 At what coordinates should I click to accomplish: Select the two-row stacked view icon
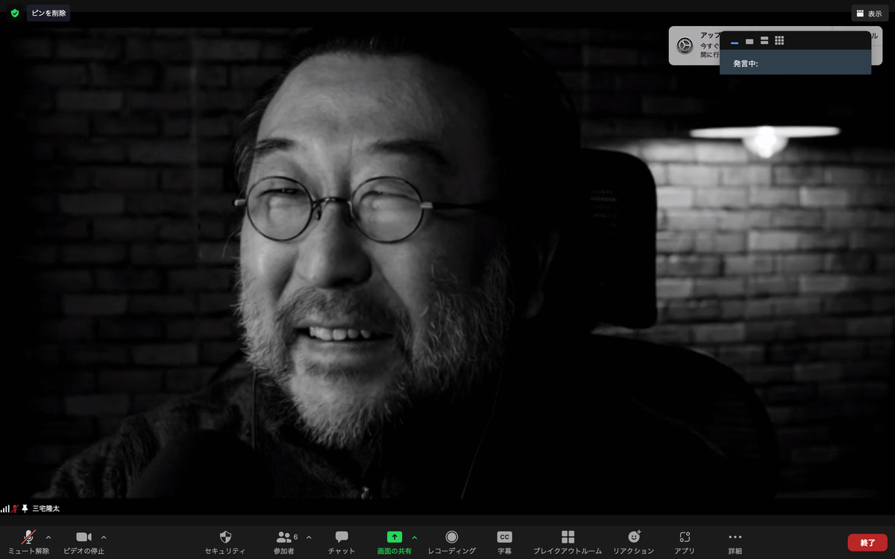click(764, 41)
